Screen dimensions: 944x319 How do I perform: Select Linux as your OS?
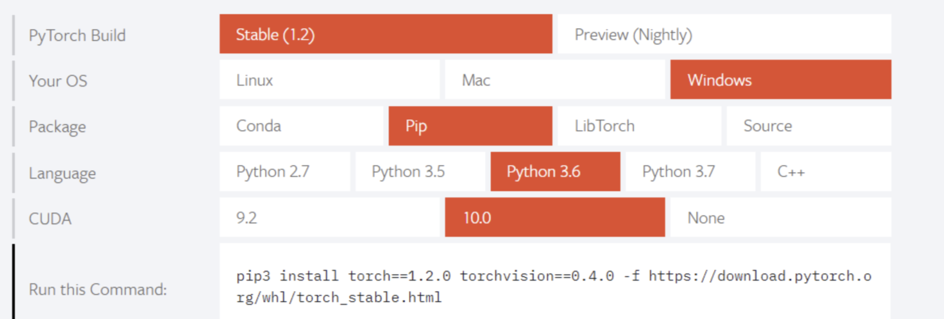[x=329, y=80]
